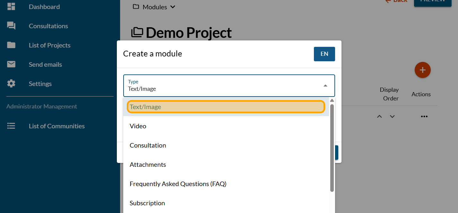The width and height of the screenshot is (458, 213).
Task: Collapse the Type dropdown arrow
Action: [325, 86]
